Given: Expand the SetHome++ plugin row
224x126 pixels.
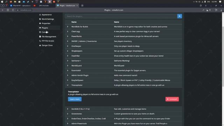Looking at the screenshot, I should click(68, 61).
